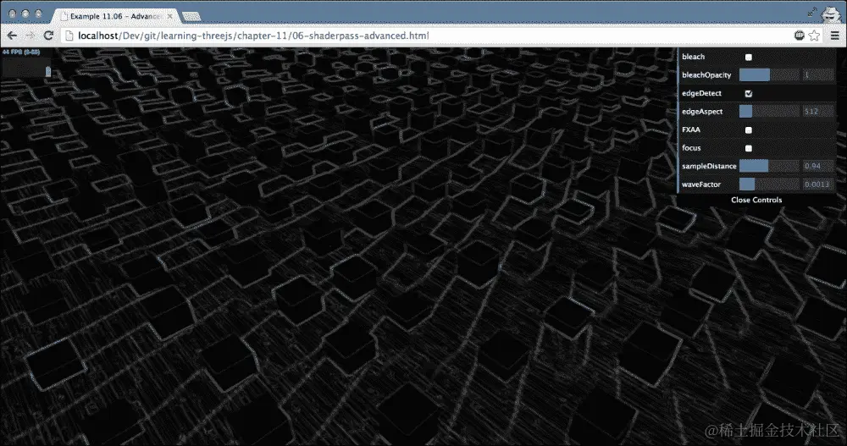Enable the bleach checkbox
This screenshot has width=847, height=446.
[x=748, y=57]
